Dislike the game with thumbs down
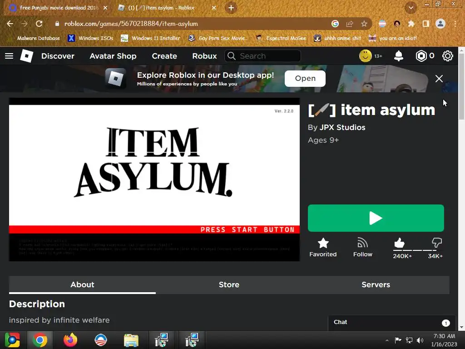Screen dimensions: 465x349 point(436,243)
